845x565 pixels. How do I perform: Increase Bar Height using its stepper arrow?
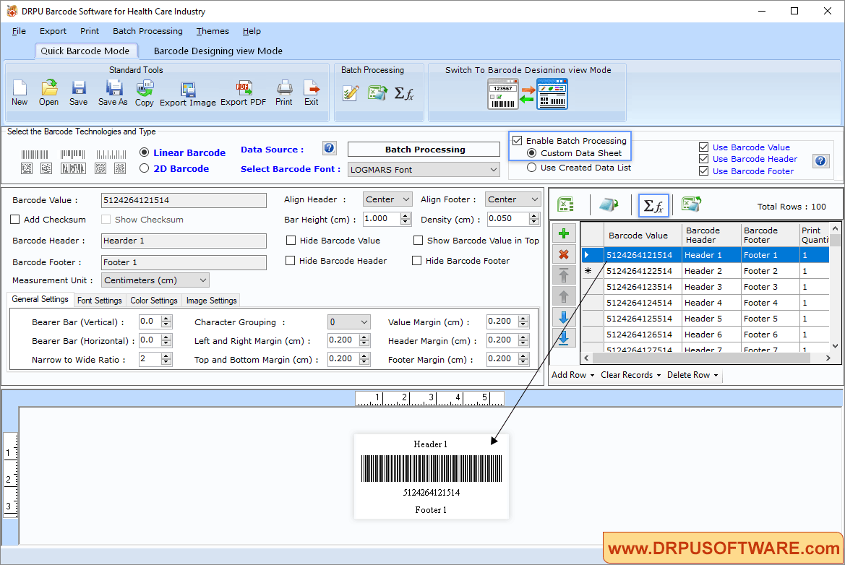click(405, 215)
